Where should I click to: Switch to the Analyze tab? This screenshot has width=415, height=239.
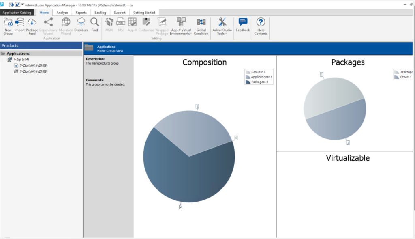(x=62, y=12)
